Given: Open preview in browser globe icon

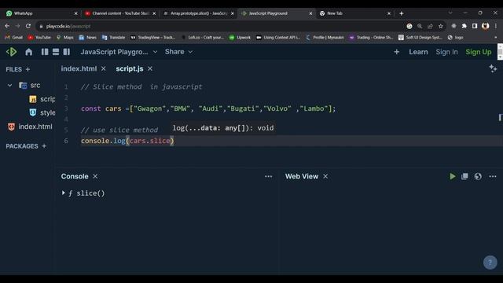Looking at the screenshot, I should 478,176.
